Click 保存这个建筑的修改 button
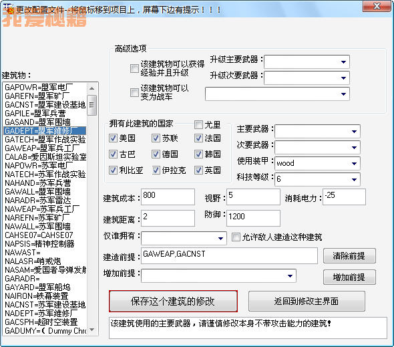The image size is (394, 347). coord(173,302)
